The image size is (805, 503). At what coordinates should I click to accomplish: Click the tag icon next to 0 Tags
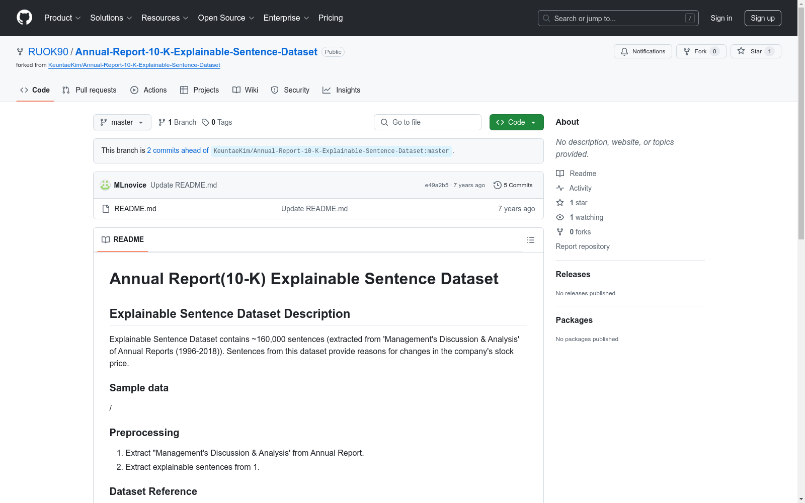tap(205, 122)
